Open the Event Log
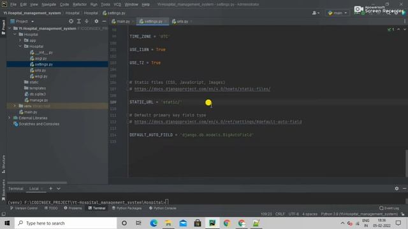This screenshot has height=229, width=408. (389, 208)
